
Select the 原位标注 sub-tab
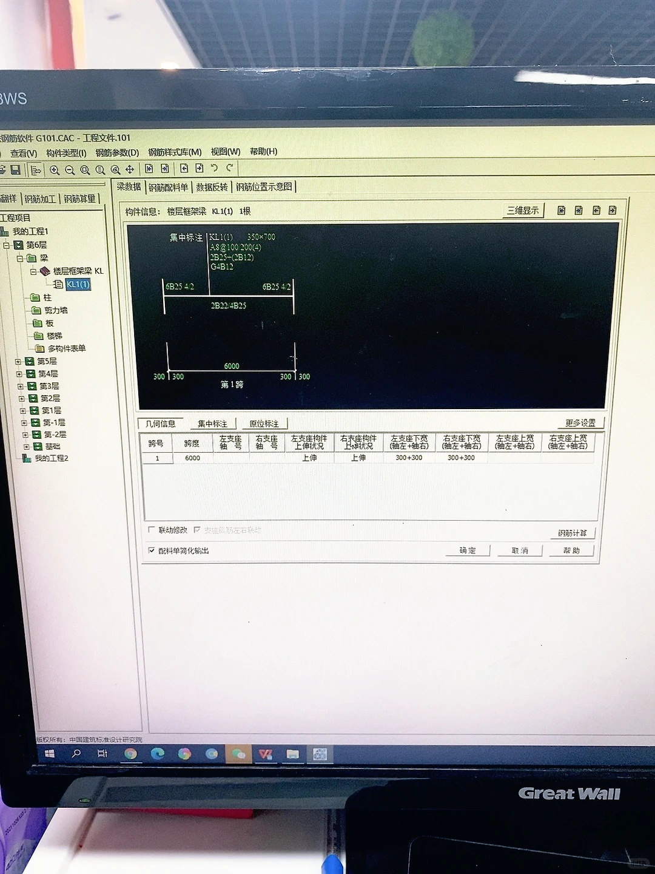click(x=264, y=424)
